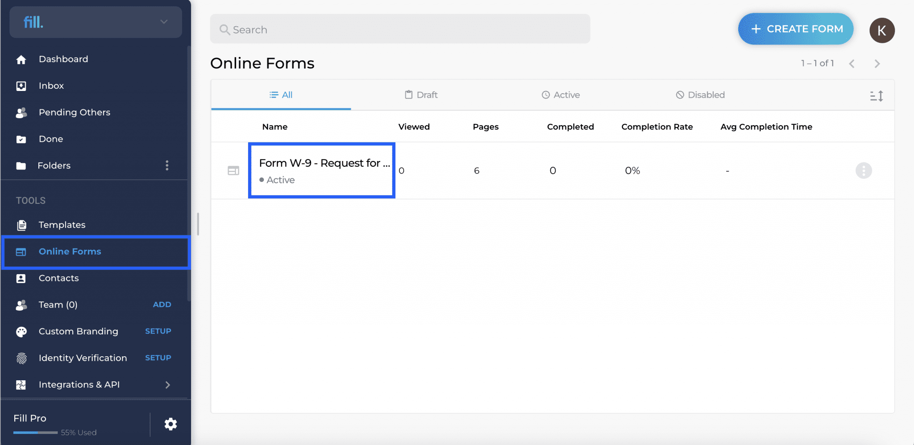Screen dimensions: 914x445
Task: Click the Online Forms page heading
Action: (x=262, y=63)
